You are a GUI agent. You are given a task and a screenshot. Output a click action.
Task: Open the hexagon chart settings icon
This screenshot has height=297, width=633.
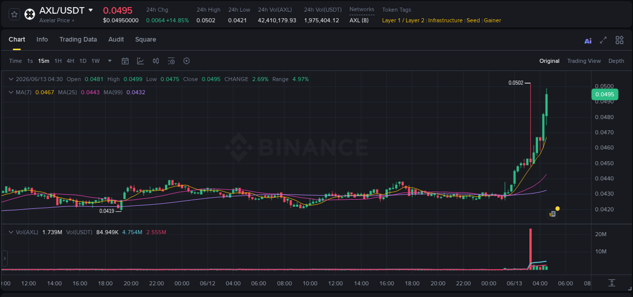tap(186, 61)
